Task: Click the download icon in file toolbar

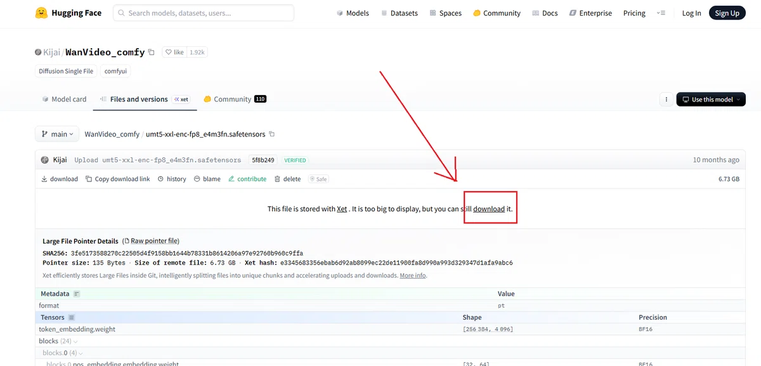Action: coord(44,179)
